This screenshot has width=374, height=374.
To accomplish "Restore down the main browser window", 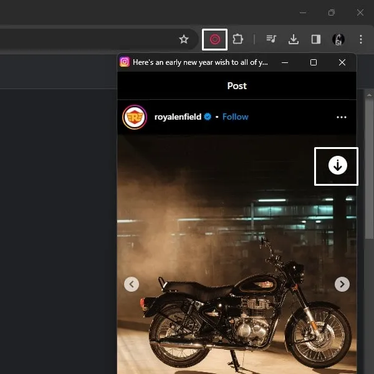I will click(332, 12).
